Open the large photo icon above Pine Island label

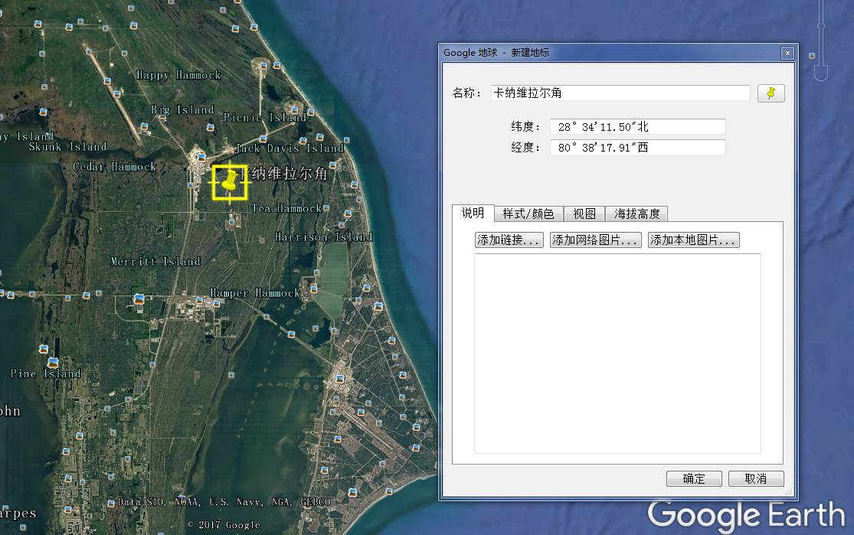click(x=53, y=362)
